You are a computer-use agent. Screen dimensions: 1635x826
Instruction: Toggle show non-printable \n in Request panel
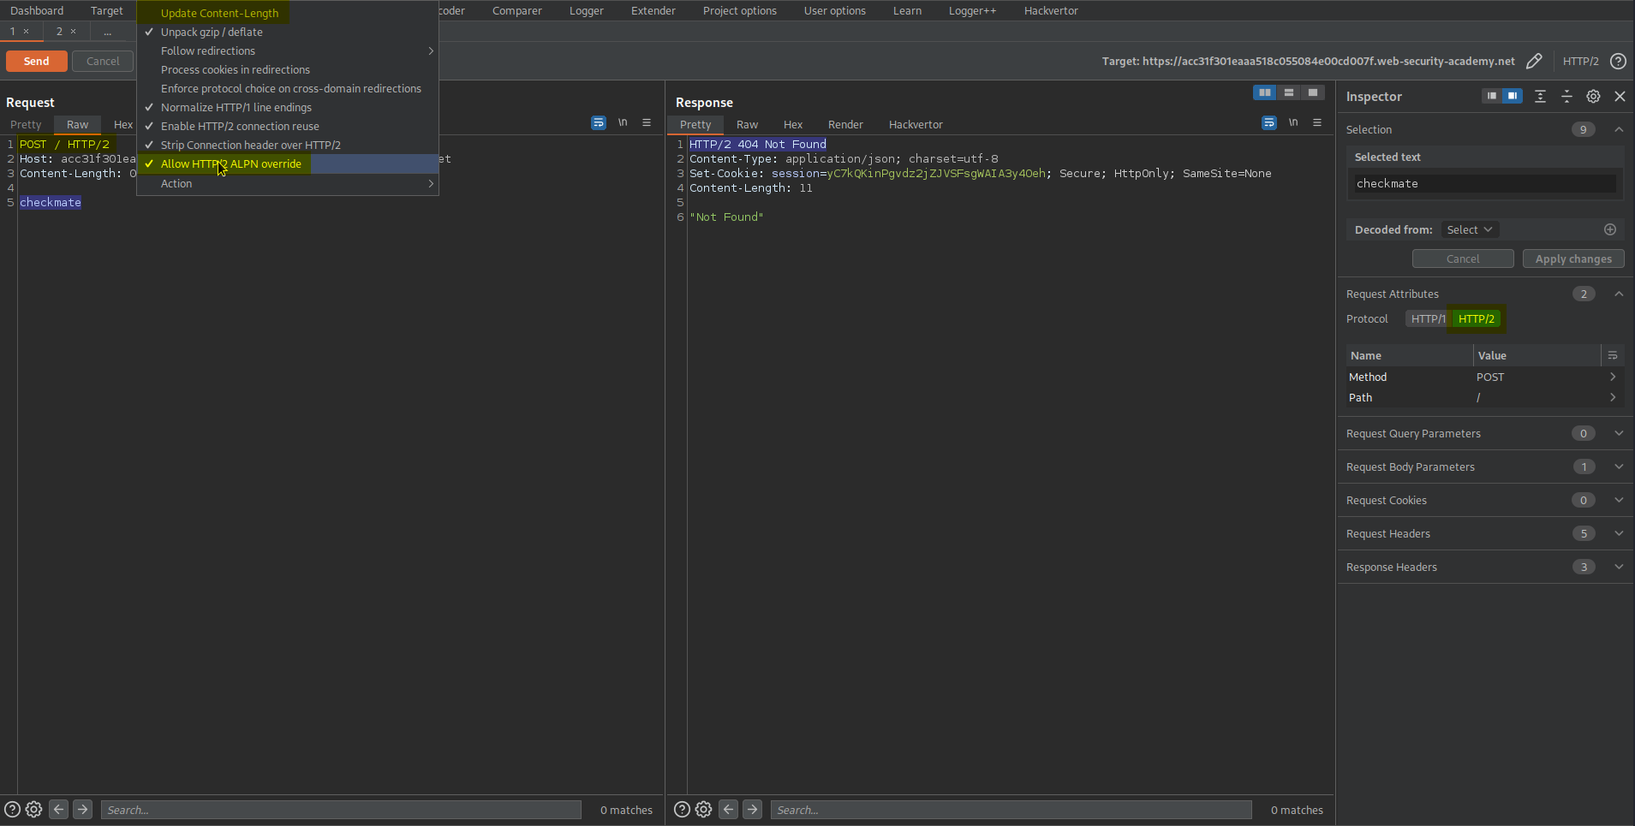[x=623, y=123]
